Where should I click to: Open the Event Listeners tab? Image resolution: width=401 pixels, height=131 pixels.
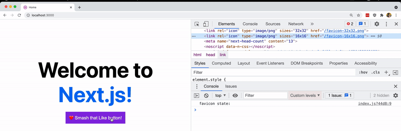270,63
